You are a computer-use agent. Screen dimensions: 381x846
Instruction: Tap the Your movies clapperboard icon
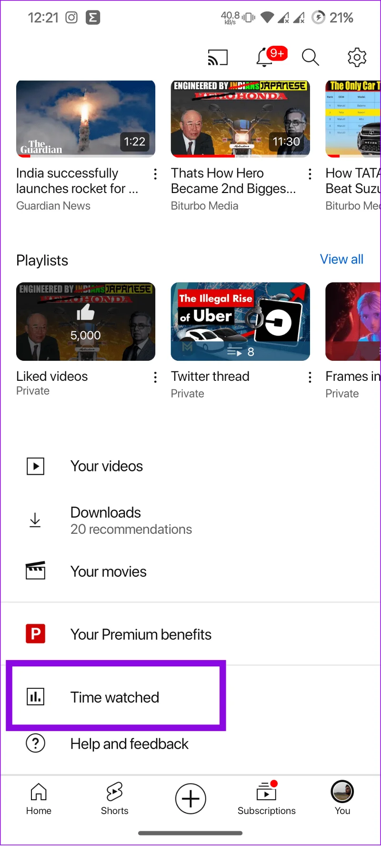pos(35,571)
